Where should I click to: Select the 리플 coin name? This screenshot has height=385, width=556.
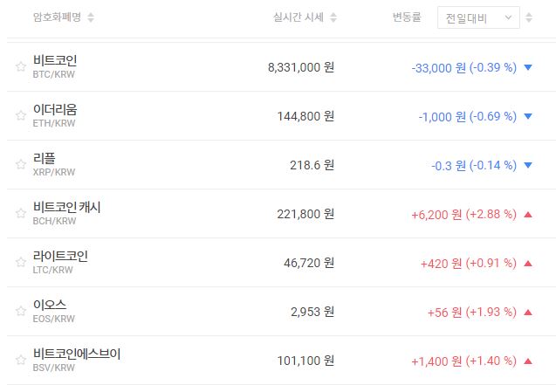pos(45,159)
